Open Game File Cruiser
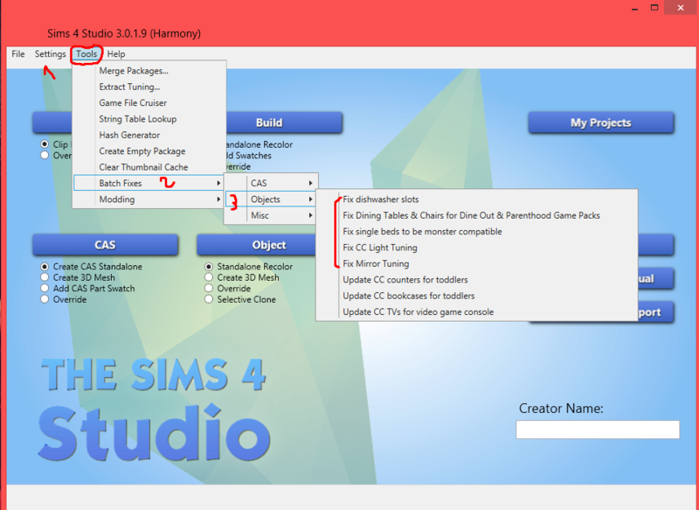The width and height of the screenshot is (699, 510). (149, 102)
